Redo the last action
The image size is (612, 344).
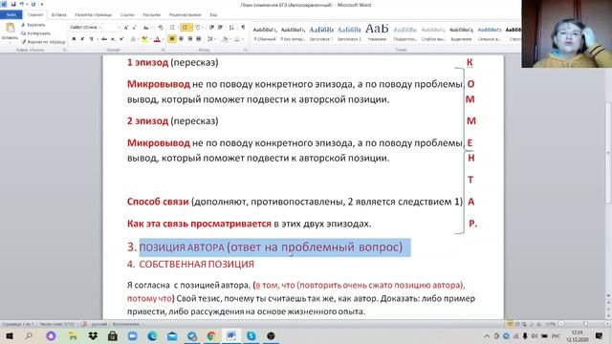click(x=33, y=4)
